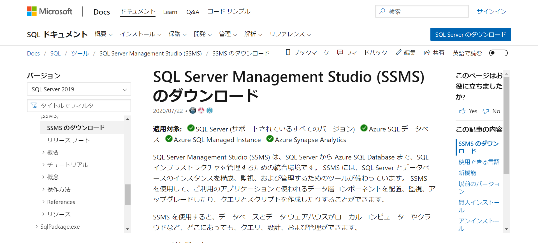Click the タイトルでフィルター input field
The width and height of the screenshot is (538, 243).
tap(79, 105)
